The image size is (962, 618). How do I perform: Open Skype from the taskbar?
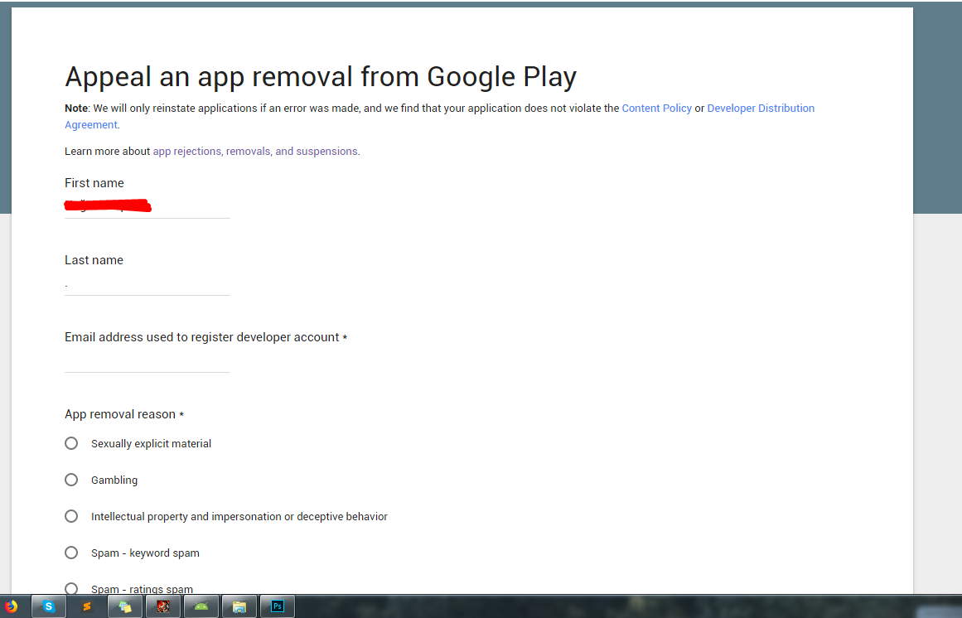48,607
